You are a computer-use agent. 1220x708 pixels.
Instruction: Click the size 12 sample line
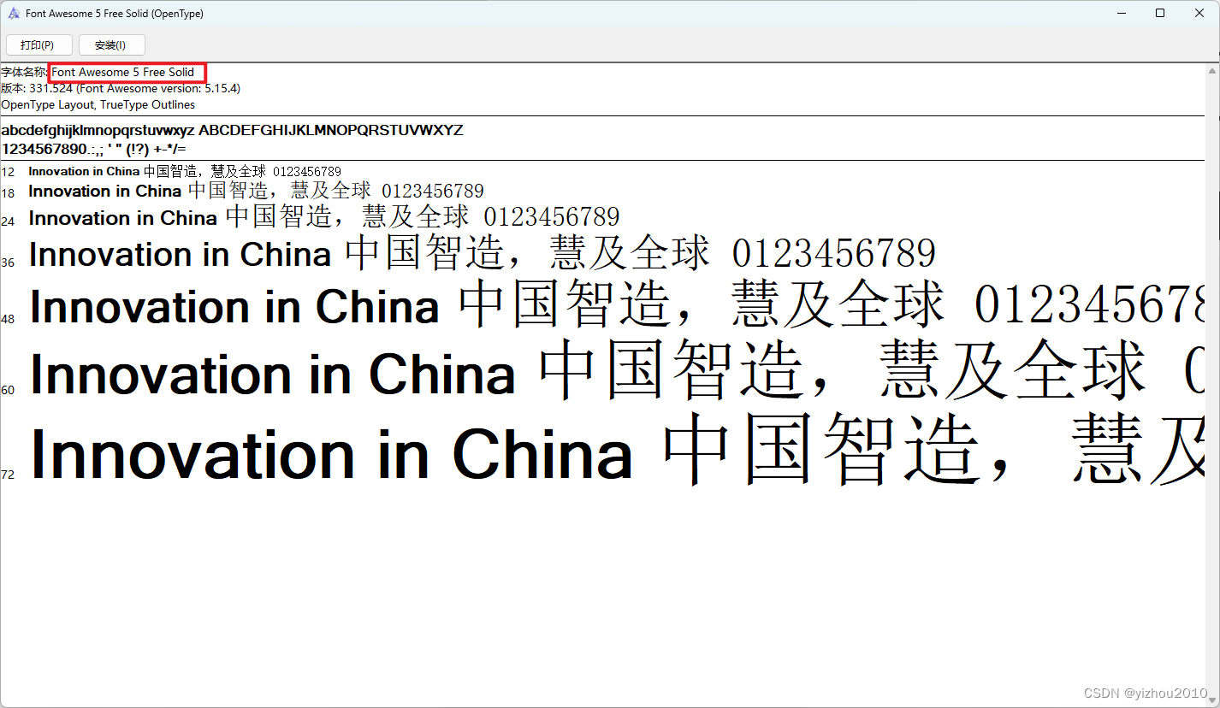pos(185,171)
